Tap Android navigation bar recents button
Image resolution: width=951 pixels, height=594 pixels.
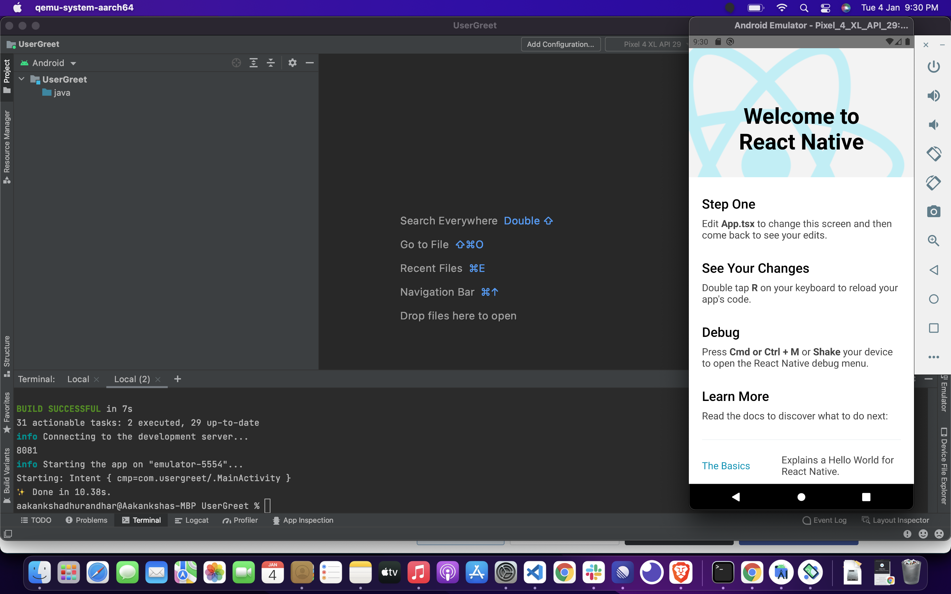[x=866, y=497]
